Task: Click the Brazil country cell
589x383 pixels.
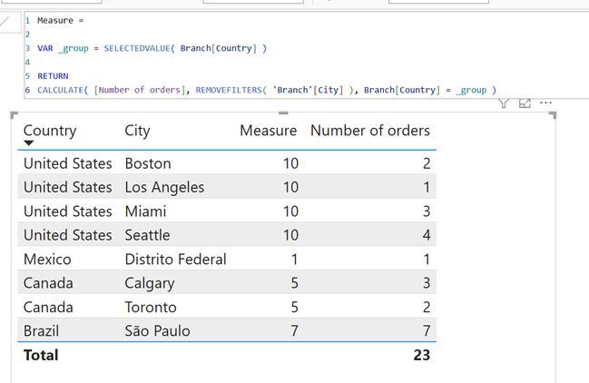Action: click(42, 331)
